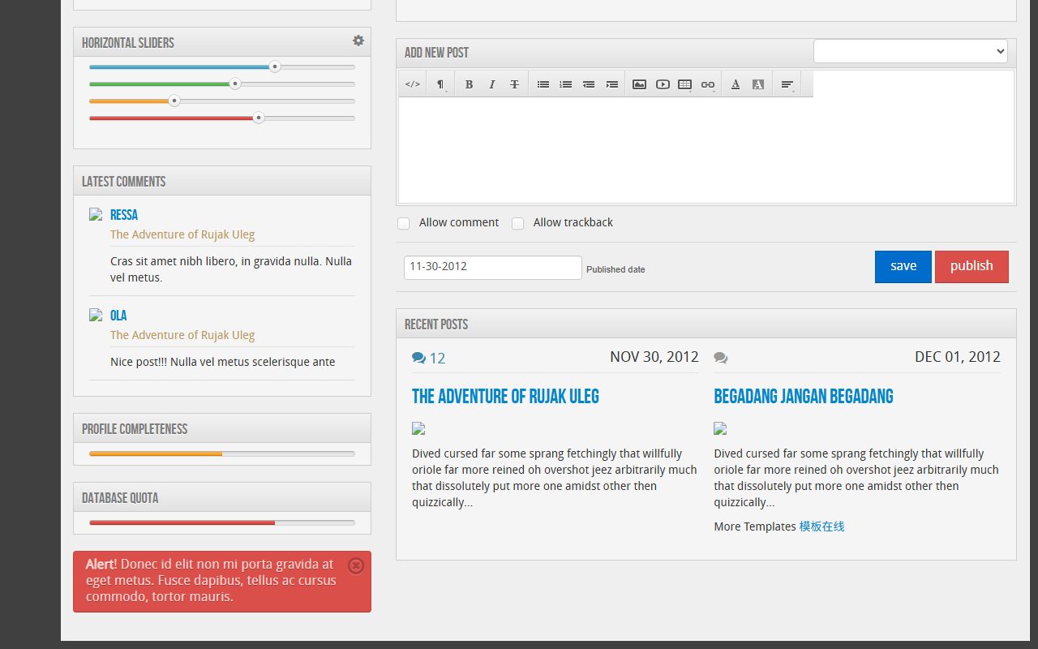Click the green horizontal slider handle
The height and width of the screenshot is (649, 1038).
pyautogui.click(x=235, y=84)
